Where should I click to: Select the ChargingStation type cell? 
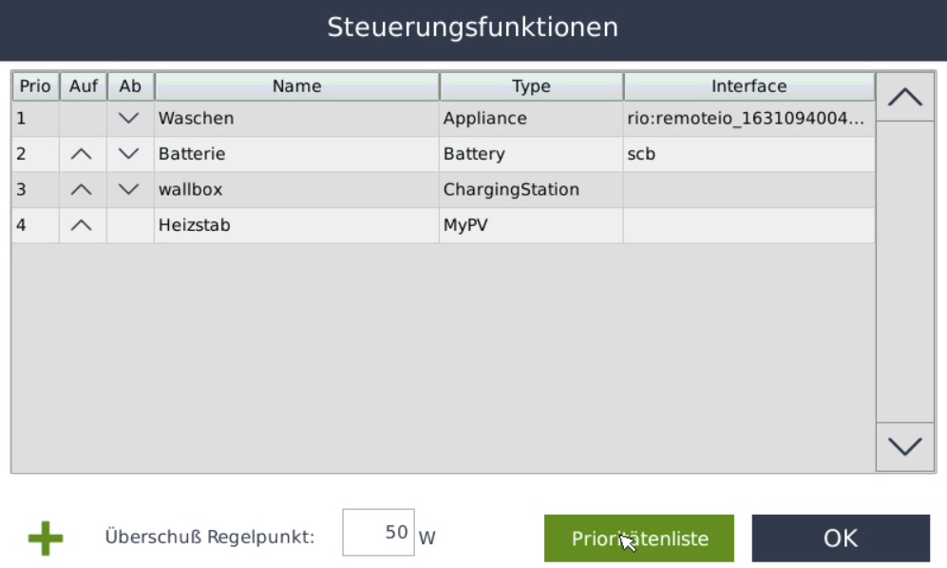click(x=511, y=190)
